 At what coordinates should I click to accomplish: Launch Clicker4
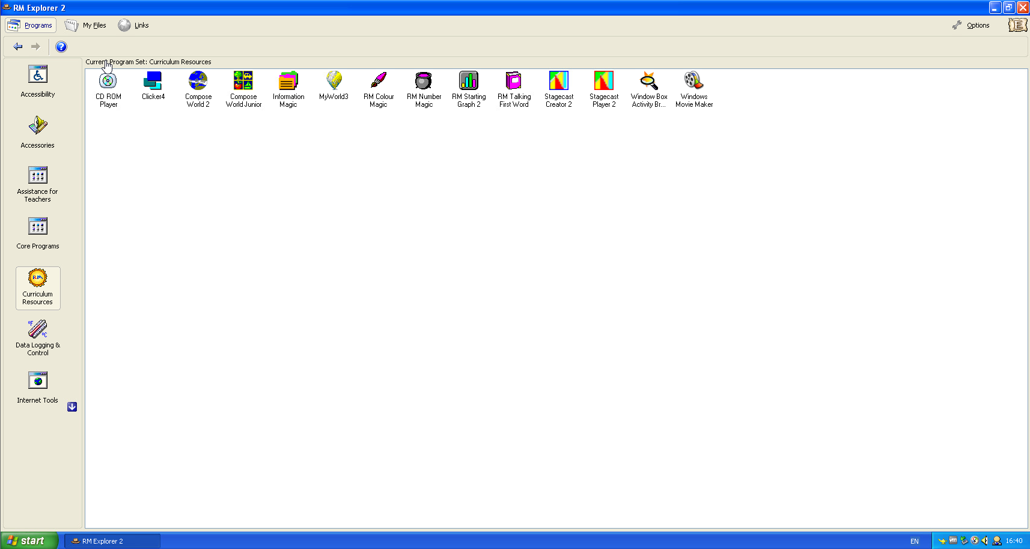coord(153,86)
